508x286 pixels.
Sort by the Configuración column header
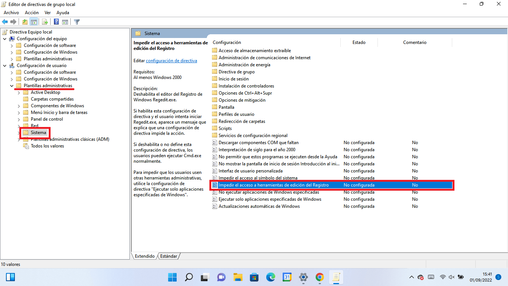[275, 42]
